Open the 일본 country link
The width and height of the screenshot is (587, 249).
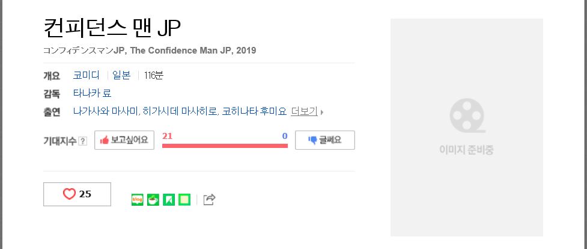[x=122, y=75]
